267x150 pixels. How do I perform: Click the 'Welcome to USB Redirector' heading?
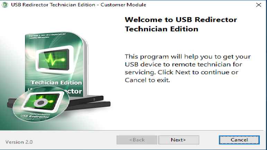pyautogui.click(x=181, y=20)
